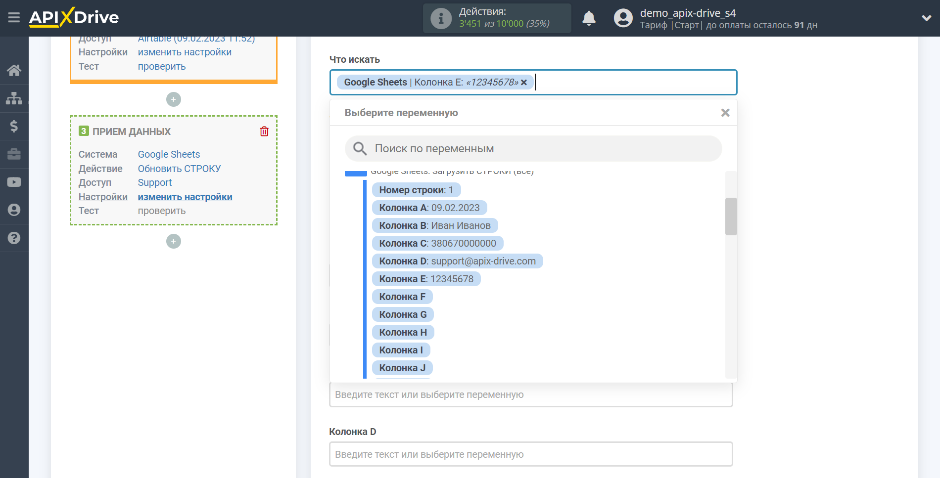
Task: Select variable Номер строки: 1
Action: pos(416,190)
